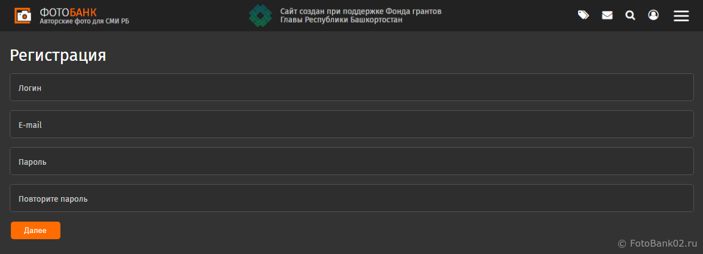Expand the hamburger menu
The width and height of the screenshot is (703, 254).
(681, 16)
